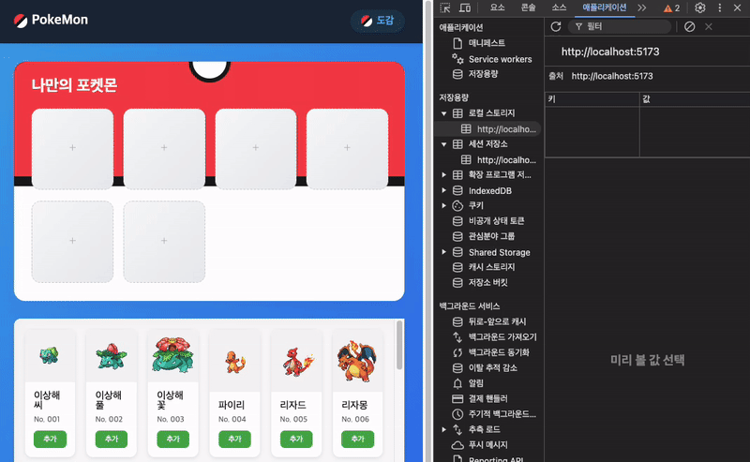The height and width of the screenshot is (462, 750).
Task: Click the 푸시 메시지 cloud icon
Action: [457, 445]
